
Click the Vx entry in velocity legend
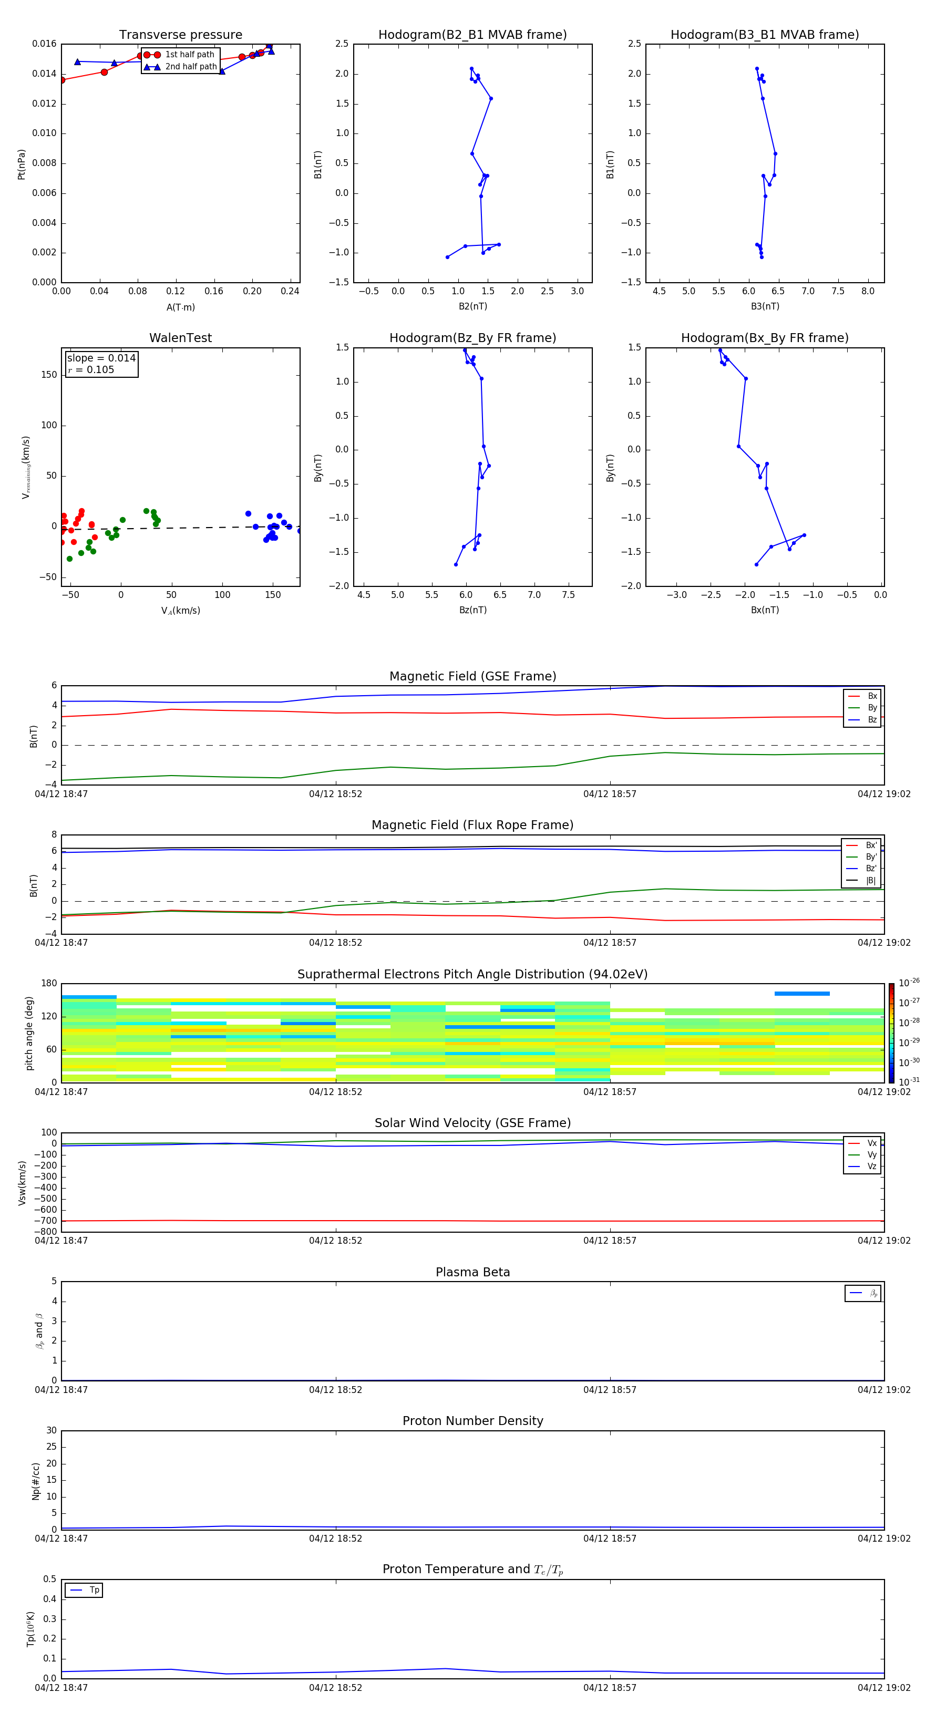click(862, 1143)
